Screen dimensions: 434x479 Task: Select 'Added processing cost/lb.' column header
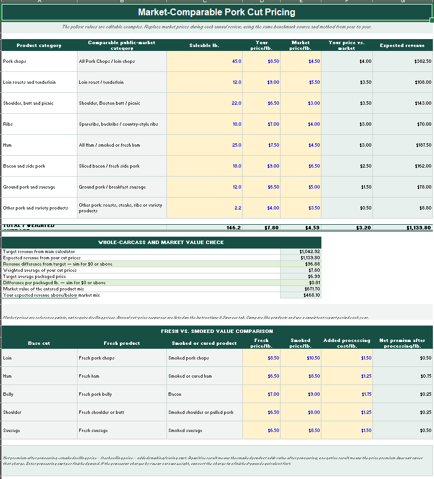tap(347, 343)
